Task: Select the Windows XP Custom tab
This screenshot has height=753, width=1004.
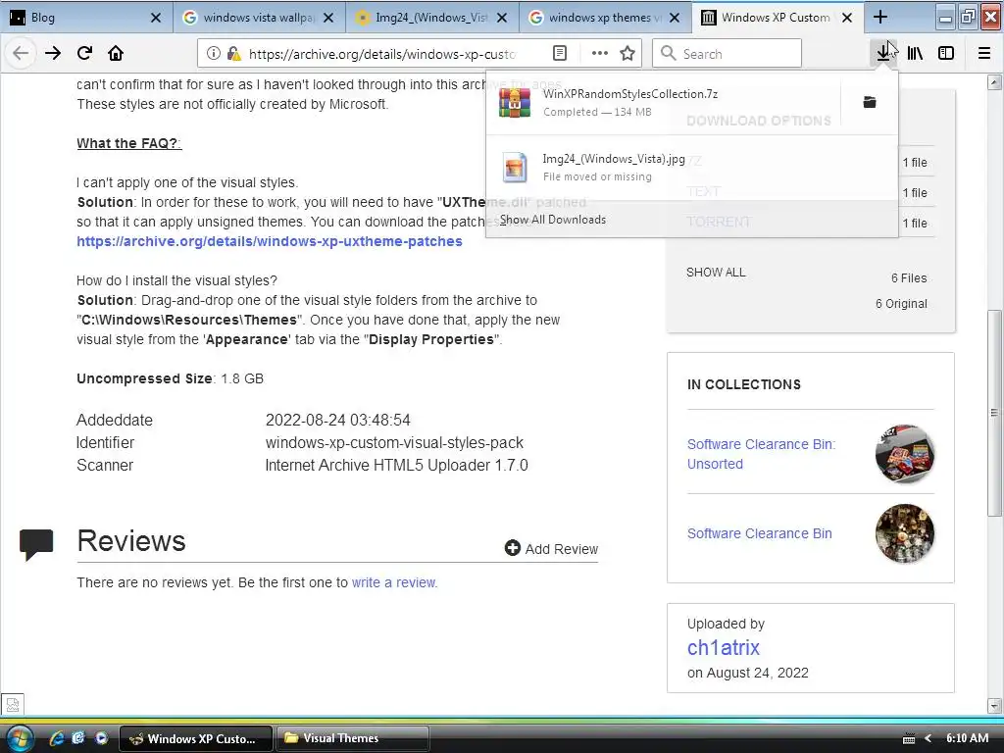Action: (778, 18)
